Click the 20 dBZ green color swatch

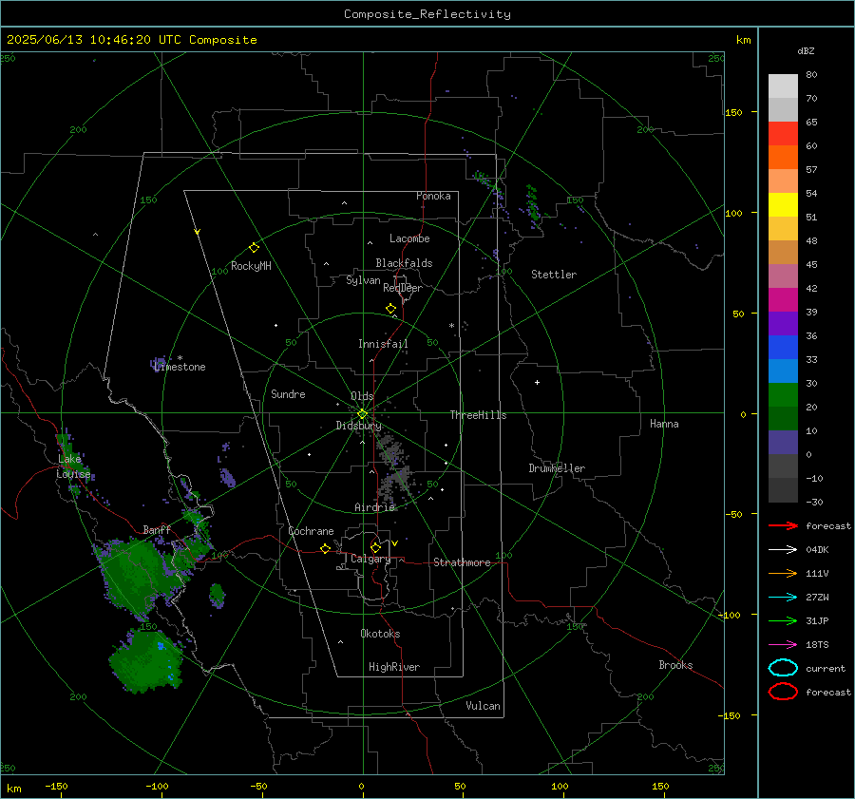(783, 395)
